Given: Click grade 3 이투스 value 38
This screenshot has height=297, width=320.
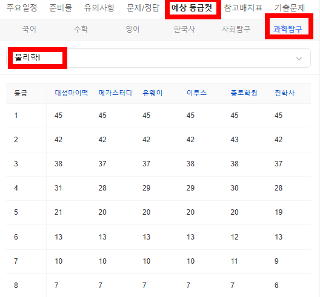Looking at the screenshot, I should [190, 163].
